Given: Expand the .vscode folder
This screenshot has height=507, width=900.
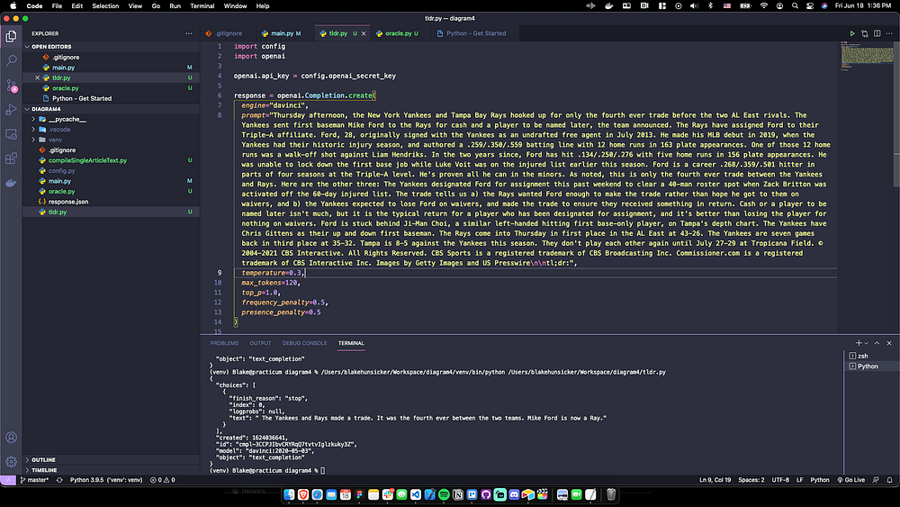Looking at the screenshot, I should point(59,129).
